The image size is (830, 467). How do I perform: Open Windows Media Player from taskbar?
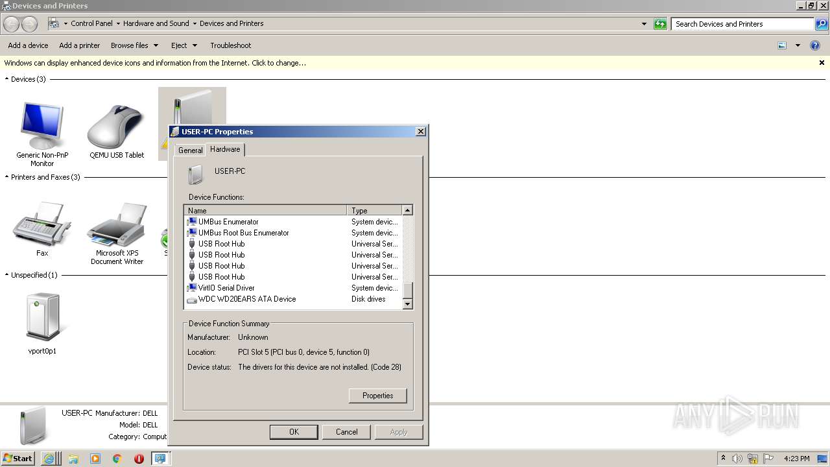(x=95, y=459)
